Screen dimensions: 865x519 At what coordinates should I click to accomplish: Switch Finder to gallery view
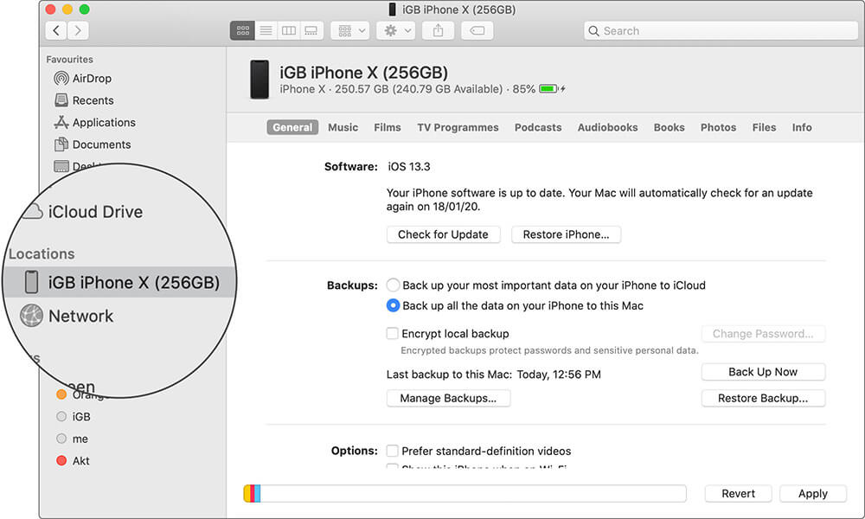[311, 31]
